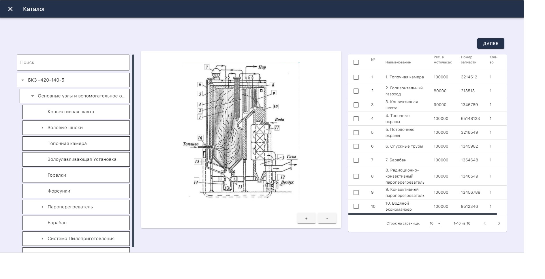Click the Кол-во column header
Screen dimensions: 545x279
click(493, 60)
